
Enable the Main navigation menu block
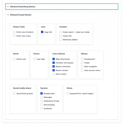(x=82, y=66)
